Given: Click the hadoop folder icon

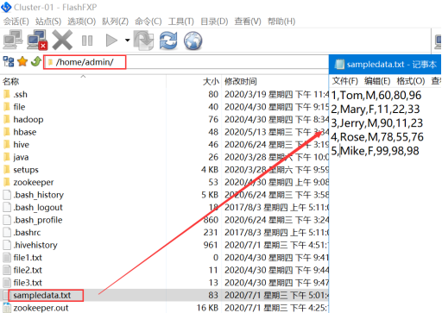Looking at the screenshot, I should coord(7,119).
